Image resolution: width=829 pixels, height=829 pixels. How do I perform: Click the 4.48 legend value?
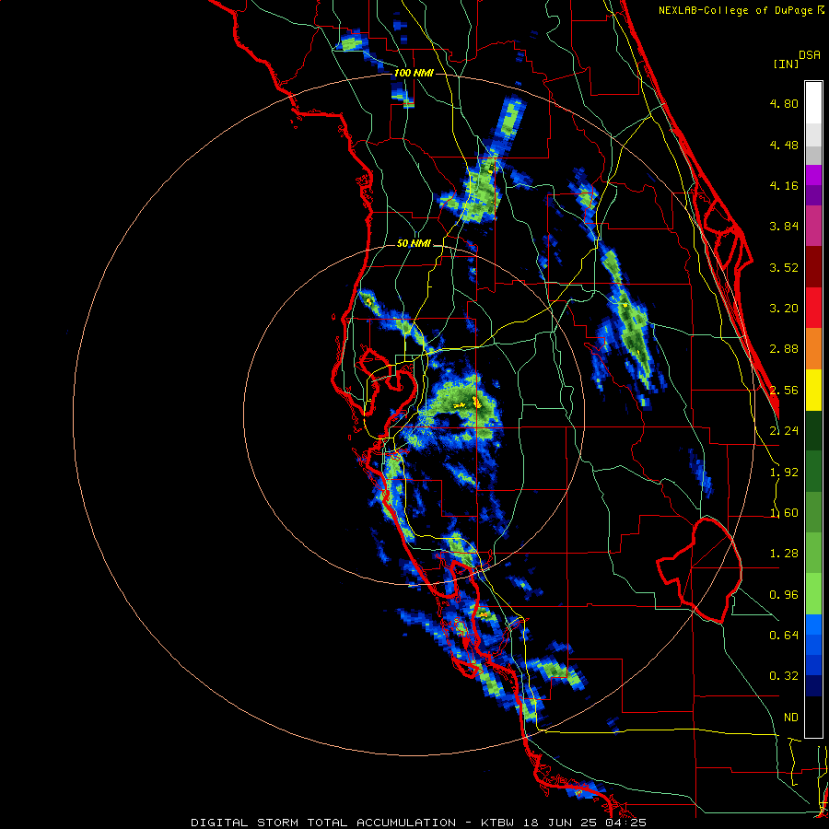[784, 145]
